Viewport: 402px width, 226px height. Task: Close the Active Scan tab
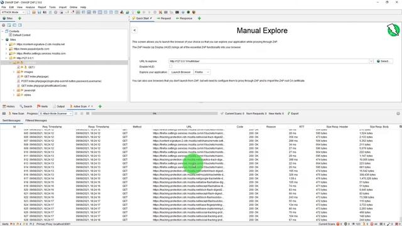(92, 106)
